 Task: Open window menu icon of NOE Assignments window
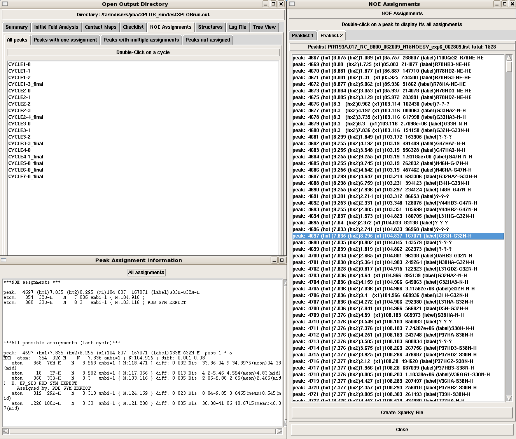point(292,4)
